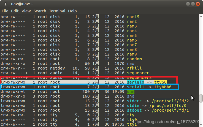This screenshot has height=127, width=203.
Task: Click the raw directory name
Action: tap(131, 64)
